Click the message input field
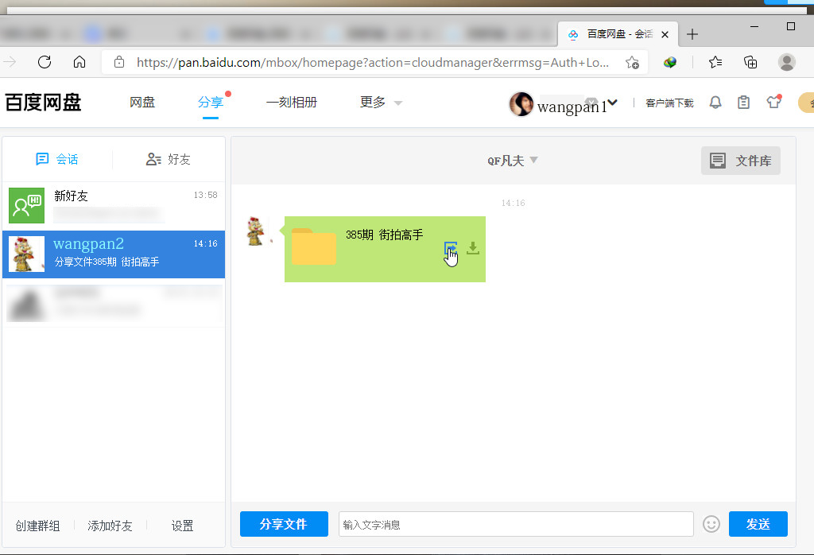 [x=516, y=524]
